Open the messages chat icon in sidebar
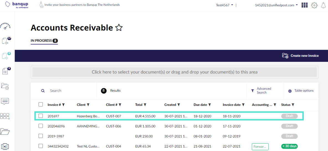The height and width of the screenshot is (151, 328). 5,101
